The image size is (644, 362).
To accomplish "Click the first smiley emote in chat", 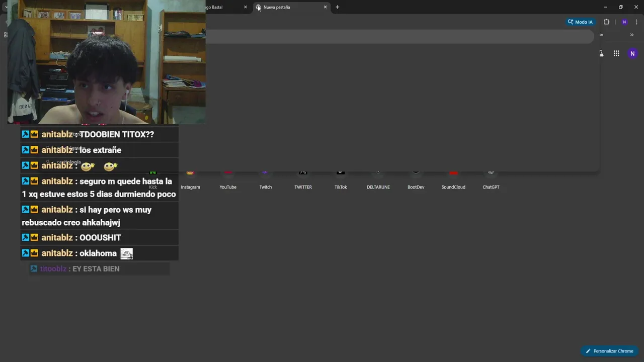I will click(88, 166).
